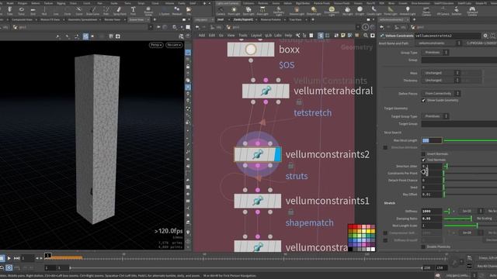The height and width of the screenshot is (279, 497).
Task: Select the Draw Curve shelf tool
Action: tap(92, 11)
